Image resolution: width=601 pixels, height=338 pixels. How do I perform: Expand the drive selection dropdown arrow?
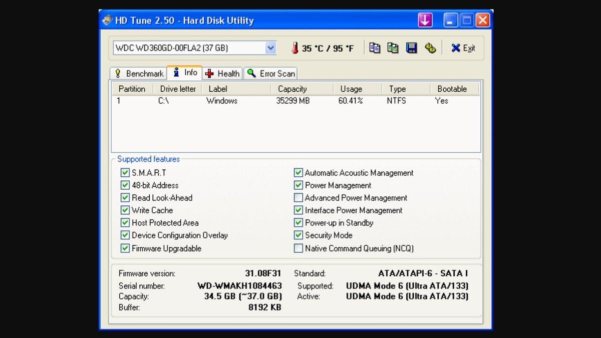tap(270, 48)
